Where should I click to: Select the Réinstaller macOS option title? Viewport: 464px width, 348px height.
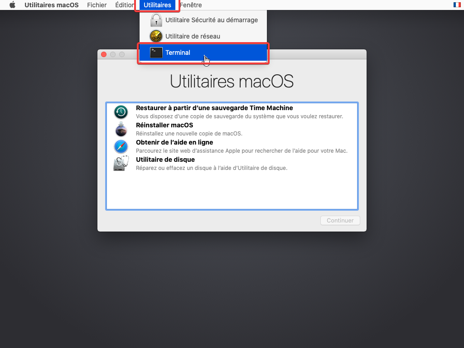pyautogui.click(x=164, y=125)
